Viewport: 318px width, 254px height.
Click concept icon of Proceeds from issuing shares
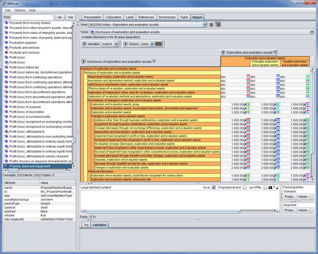(x=6, y=23)
